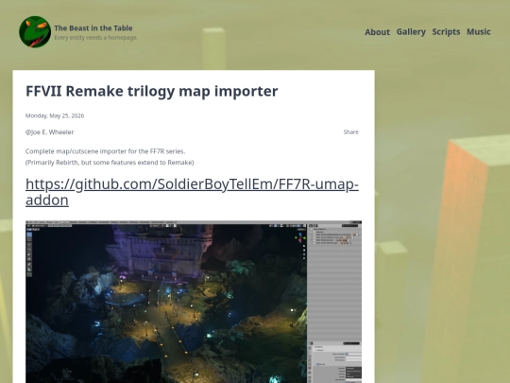Image resolution: width=510 pixels, height=383 pixels.
Task: Click the Monday, May 25, 2026 date
Action: 55,115
